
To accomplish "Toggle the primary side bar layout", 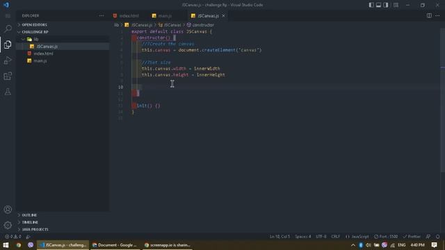I will (371, 5).
